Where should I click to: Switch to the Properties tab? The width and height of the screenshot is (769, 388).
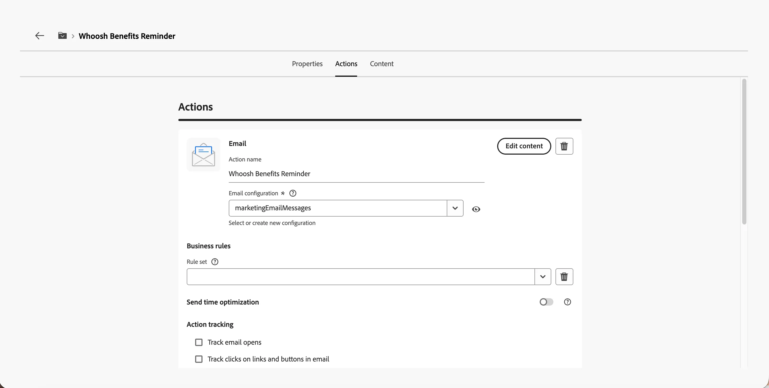(x=307, y=64)
